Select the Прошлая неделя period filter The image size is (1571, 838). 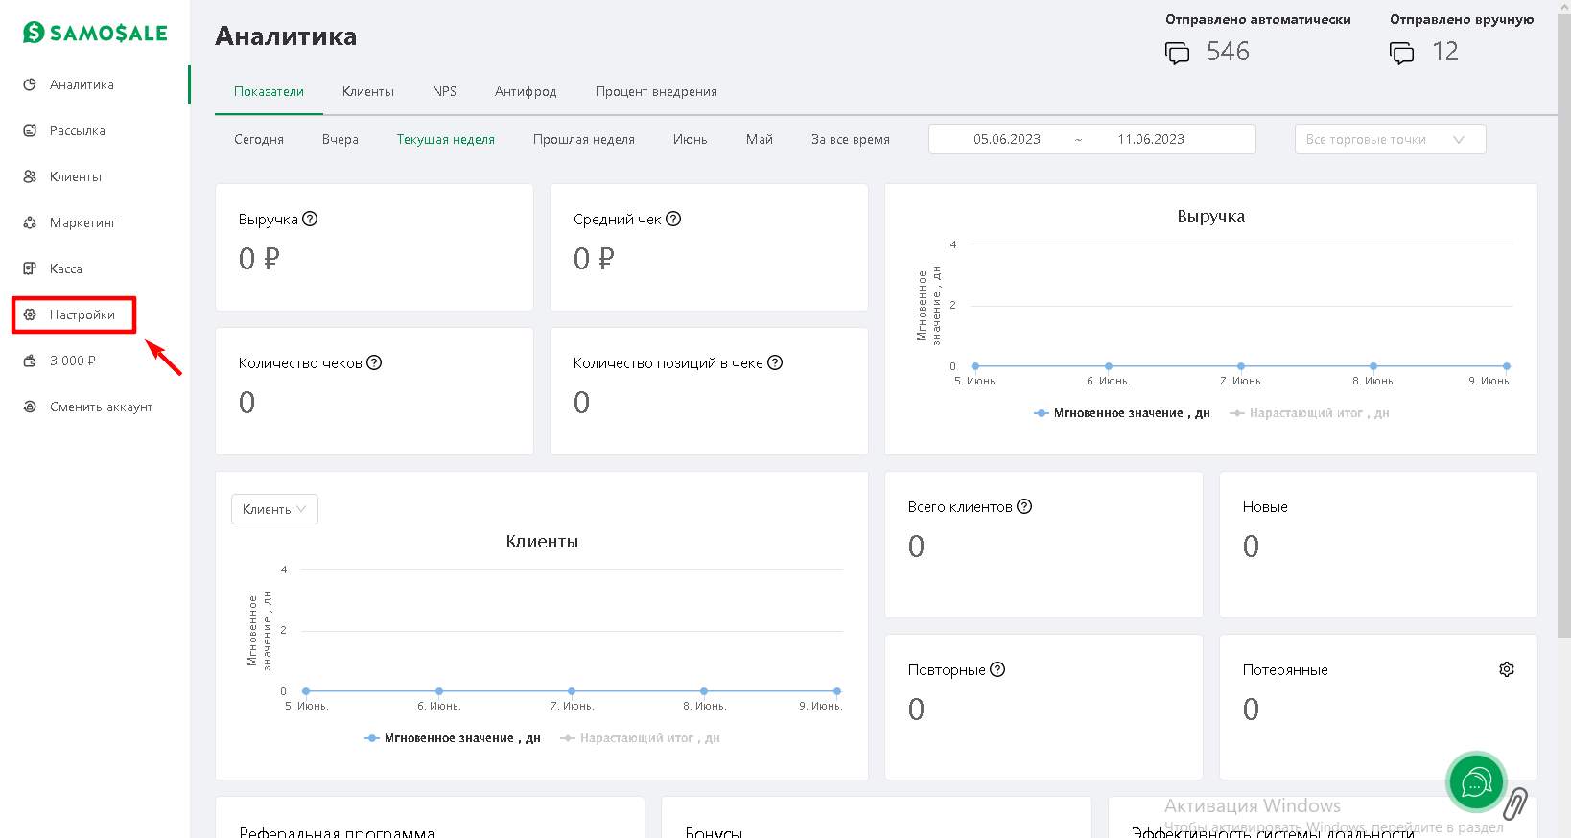583,139
